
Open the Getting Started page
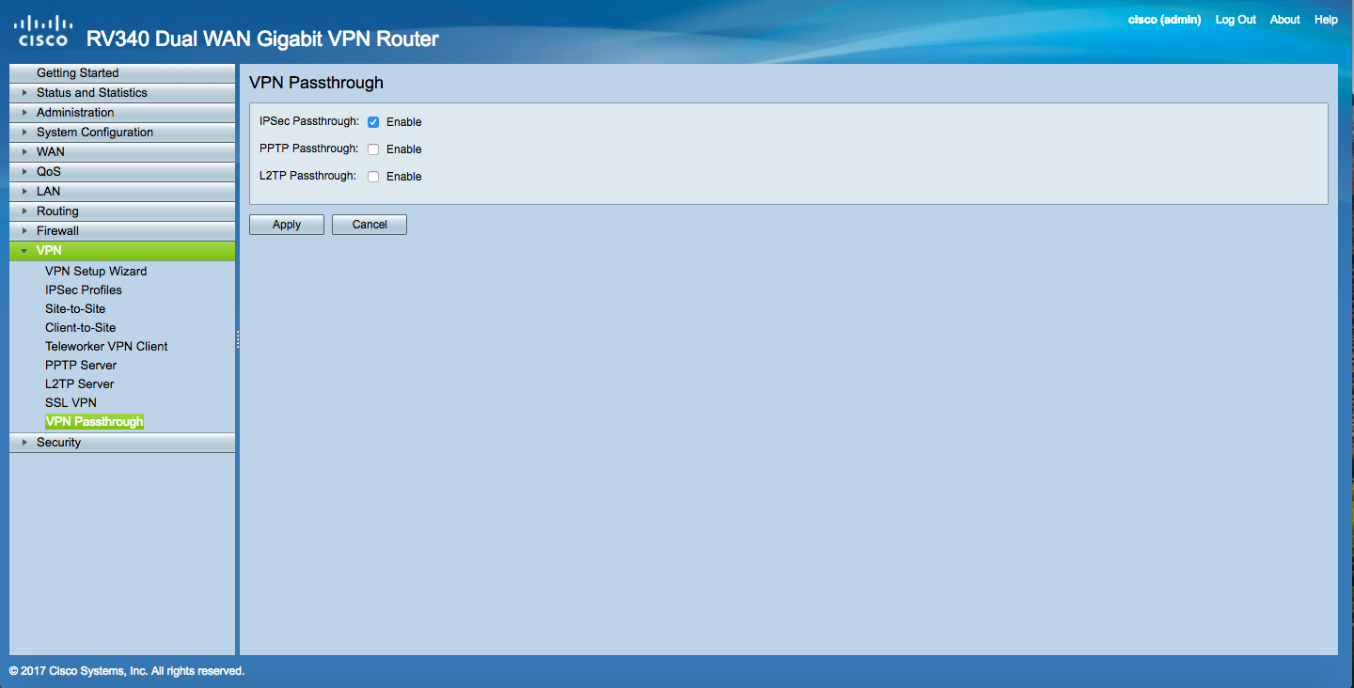77,73
